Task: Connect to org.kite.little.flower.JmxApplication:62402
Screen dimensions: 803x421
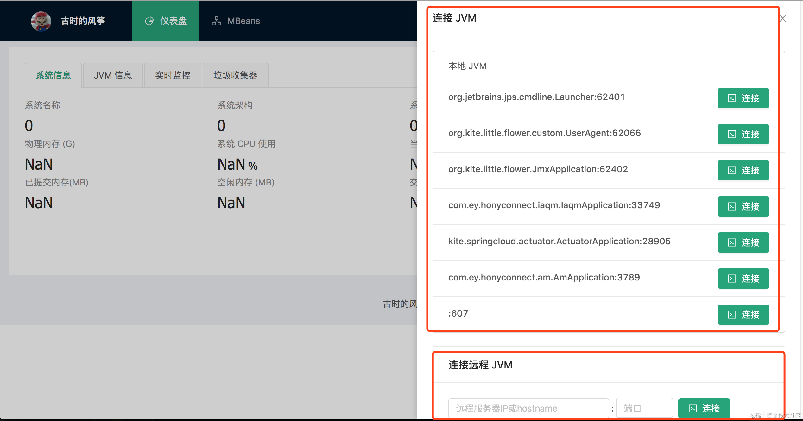Action: coord(743,170)
